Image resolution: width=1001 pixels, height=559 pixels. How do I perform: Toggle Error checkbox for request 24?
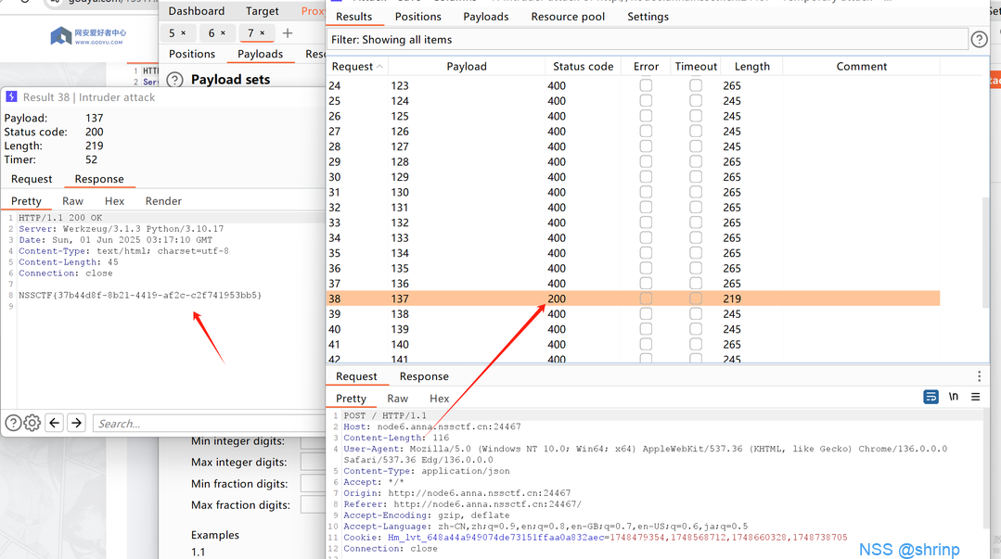tap(646, 85)
